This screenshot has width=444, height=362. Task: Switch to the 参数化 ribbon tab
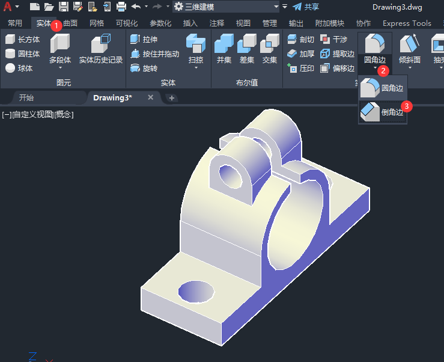[160, 23]
